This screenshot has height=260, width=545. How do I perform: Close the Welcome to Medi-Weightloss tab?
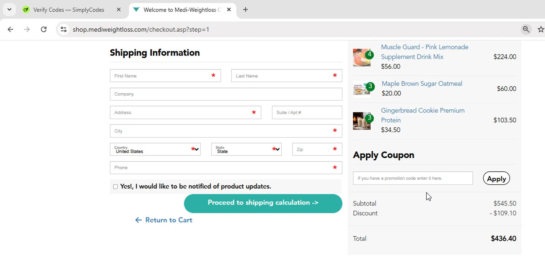point(229,10)
